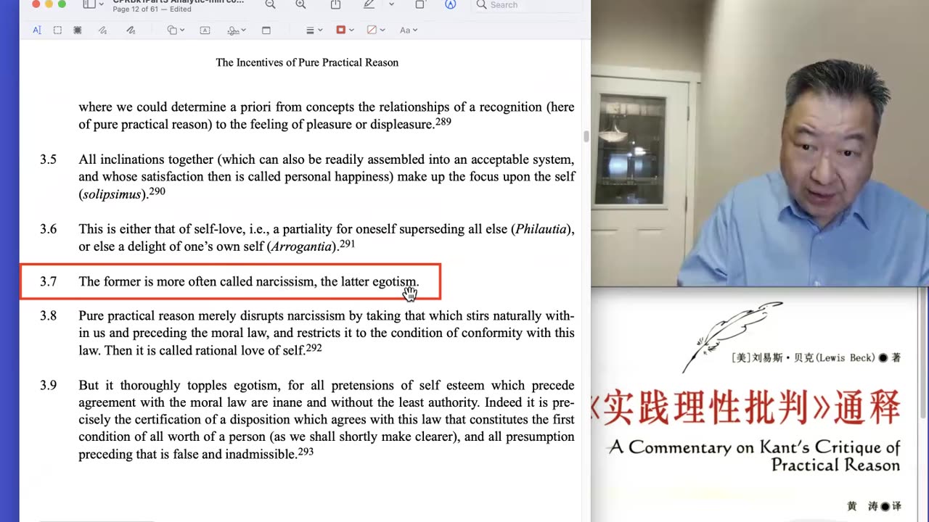This screenshot has width=929, height=522.
Task: Click the document scrollbar thumb
Action: pyautogui.click(x=585, y=136)
